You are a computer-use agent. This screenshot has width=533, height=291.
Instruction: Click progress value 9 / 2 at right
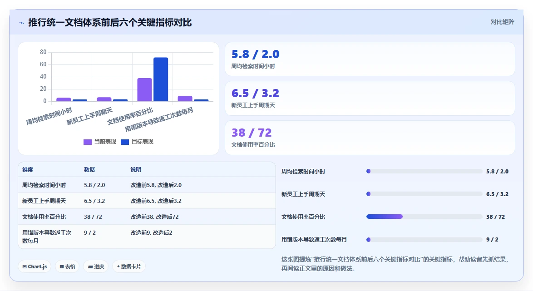(x=492, y=240)
